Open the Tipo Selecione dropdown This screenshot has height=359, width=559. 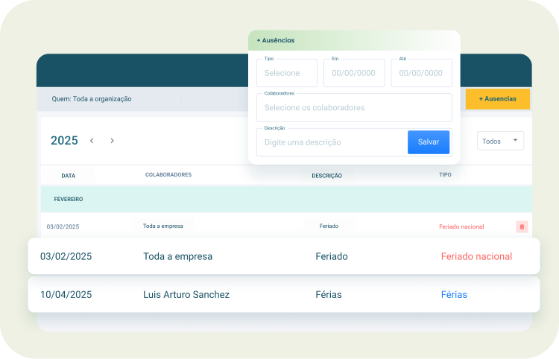click(287, 73)
